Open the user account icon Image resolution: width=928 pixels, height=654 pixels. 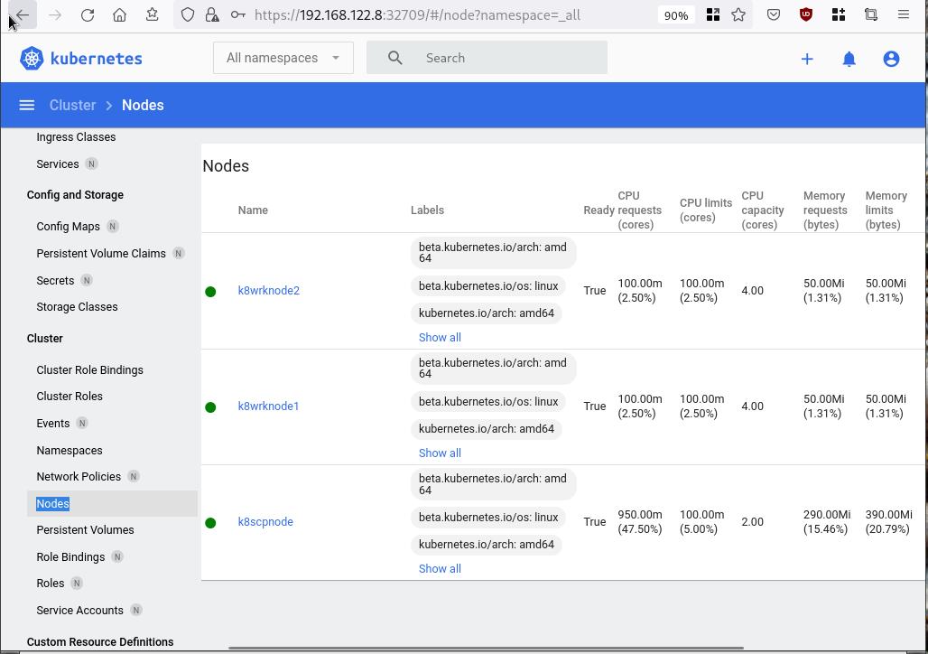[891, 59]
